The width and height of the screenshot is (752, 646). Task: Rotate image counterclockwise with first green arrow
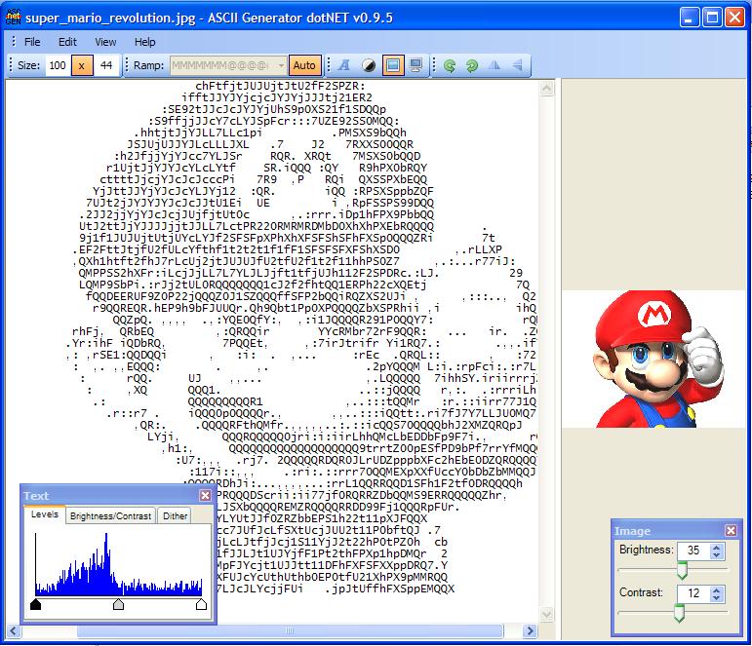coord(450,65)
